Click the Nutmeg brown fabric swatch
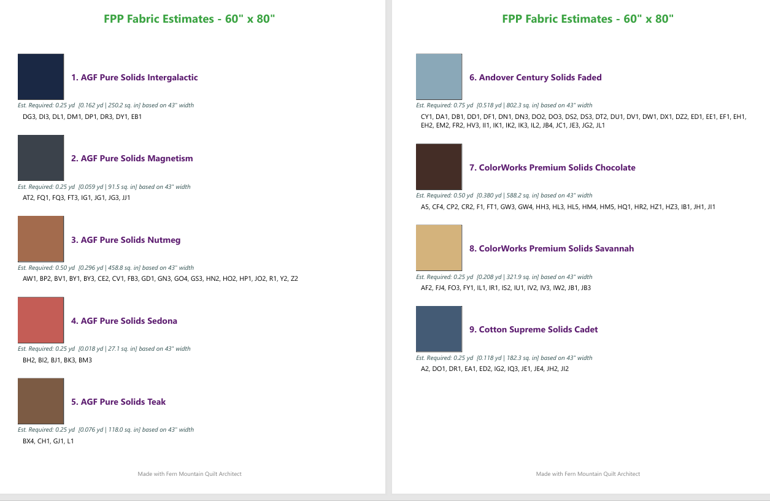The width and height of the screenshot is (770, 501). [x=40, y=239]
